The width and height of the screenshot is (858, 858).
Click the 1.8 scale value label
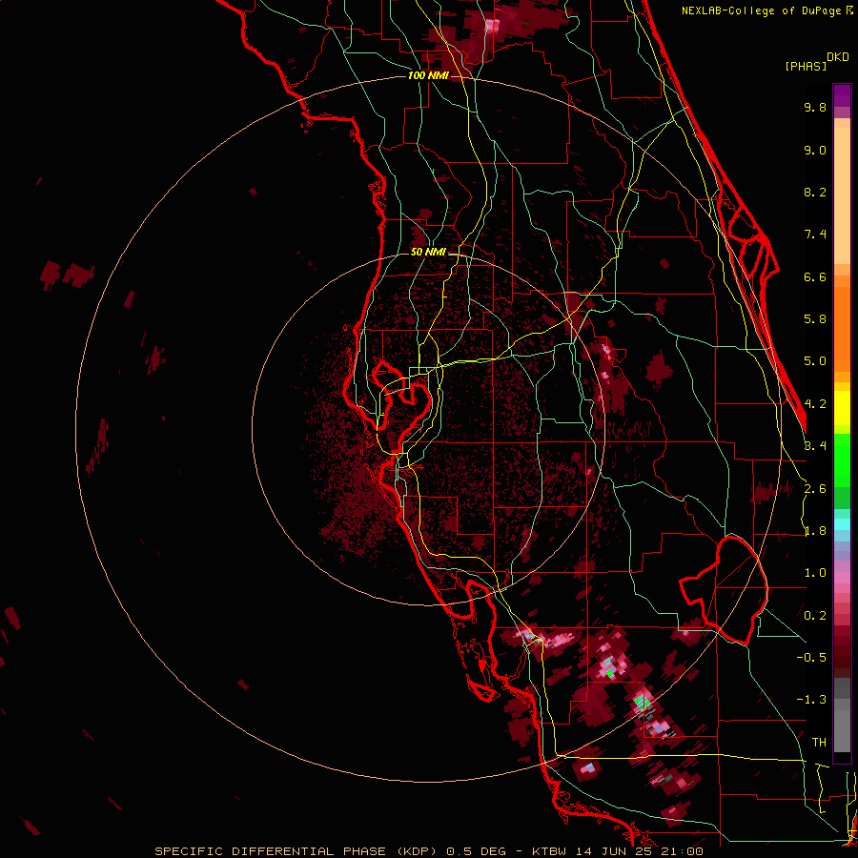click(x=815, y=531)
